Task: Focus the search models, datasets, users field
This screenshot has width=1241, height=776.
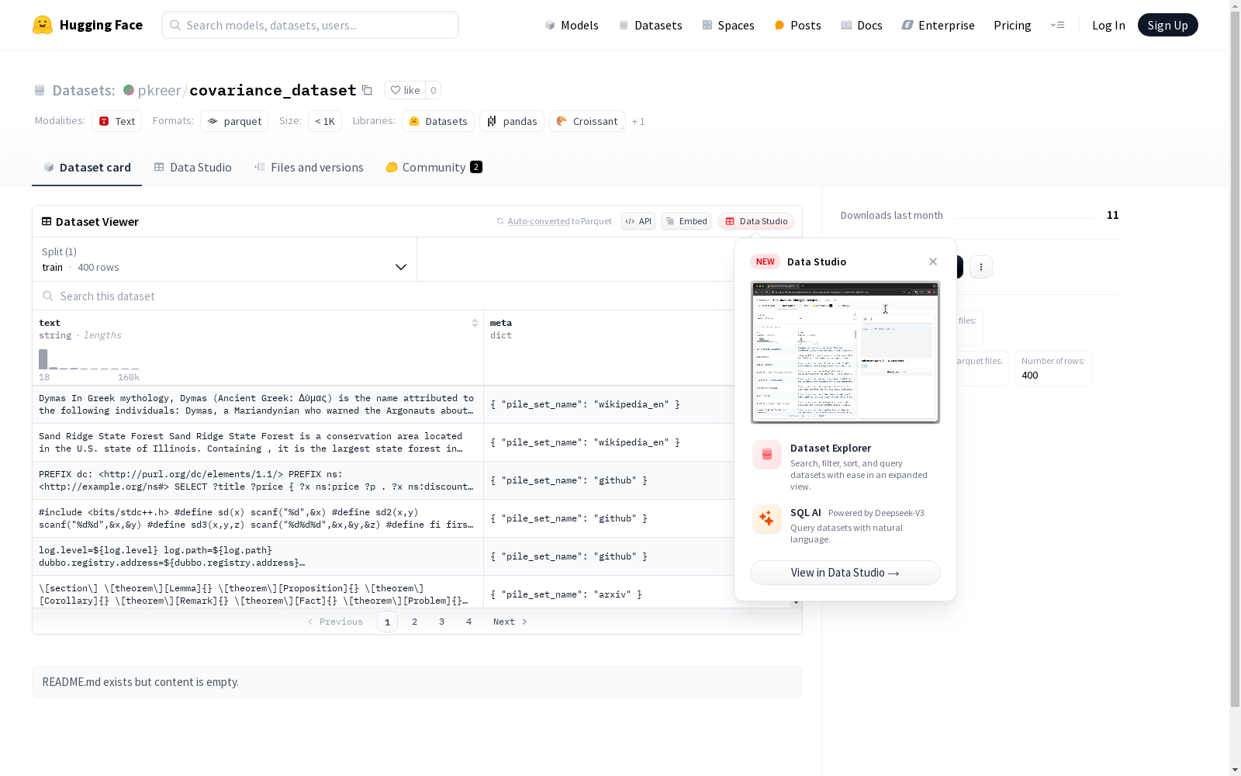Action: pyautogui.click(x=310, y=25)
